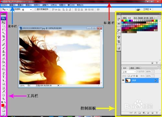Image resolution: width=162 pixels, height=117 pixels.
Task: Select the Healing Brush tool
Action: [4, 44]
